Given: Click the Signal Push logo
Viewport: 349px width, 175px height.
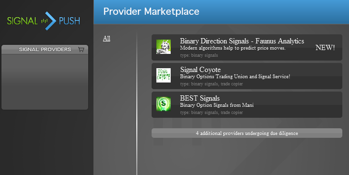Looking at the screenshot, I should tap(43, 21).
